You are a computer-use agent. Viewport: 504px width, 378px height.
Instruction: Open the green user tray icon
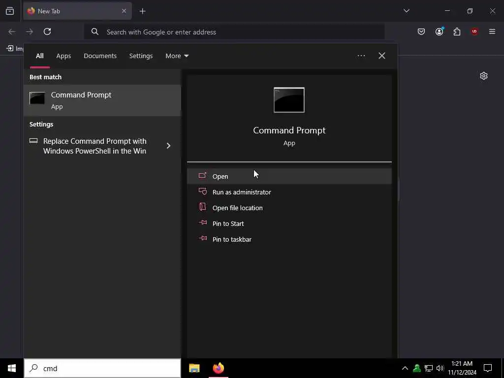(417, 368)
